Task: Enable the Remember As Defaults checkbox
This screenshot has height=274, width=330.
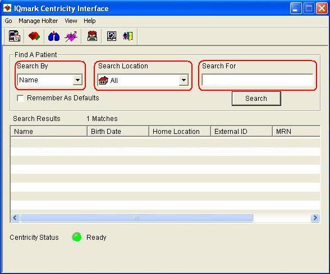Action: [x=20, y=98]
